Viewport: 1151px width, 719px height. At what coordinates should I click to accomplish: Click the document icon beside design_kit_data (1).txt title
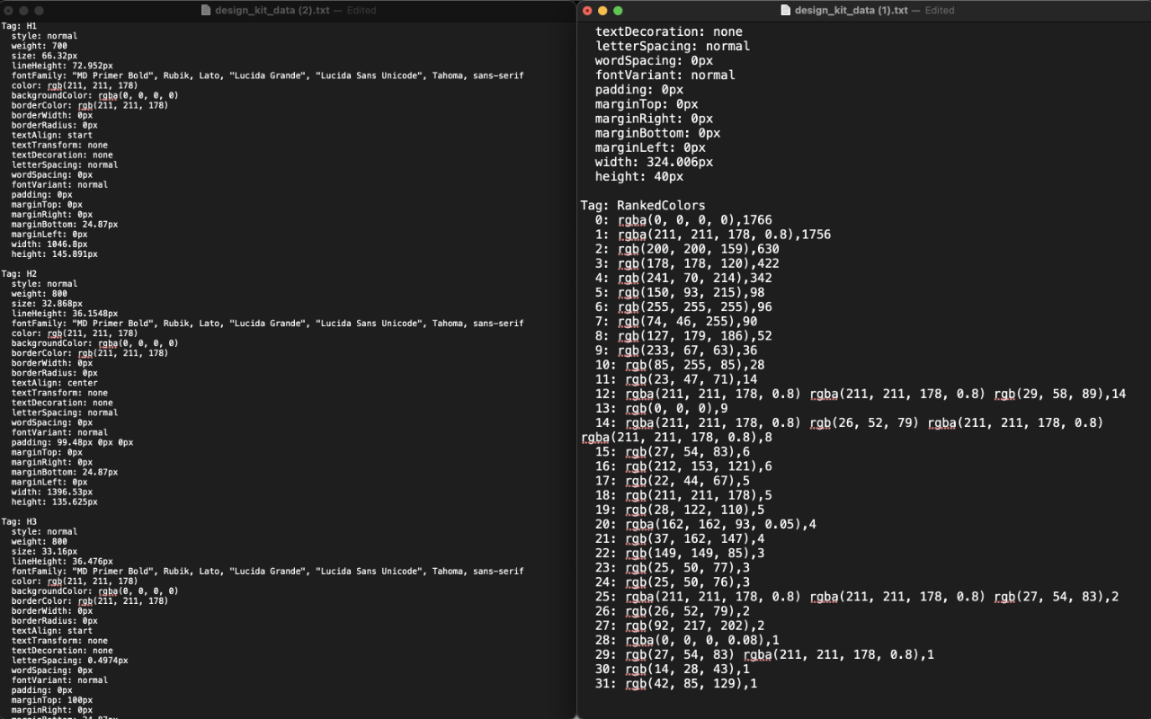pyautogui.click(x=785, y=11)
